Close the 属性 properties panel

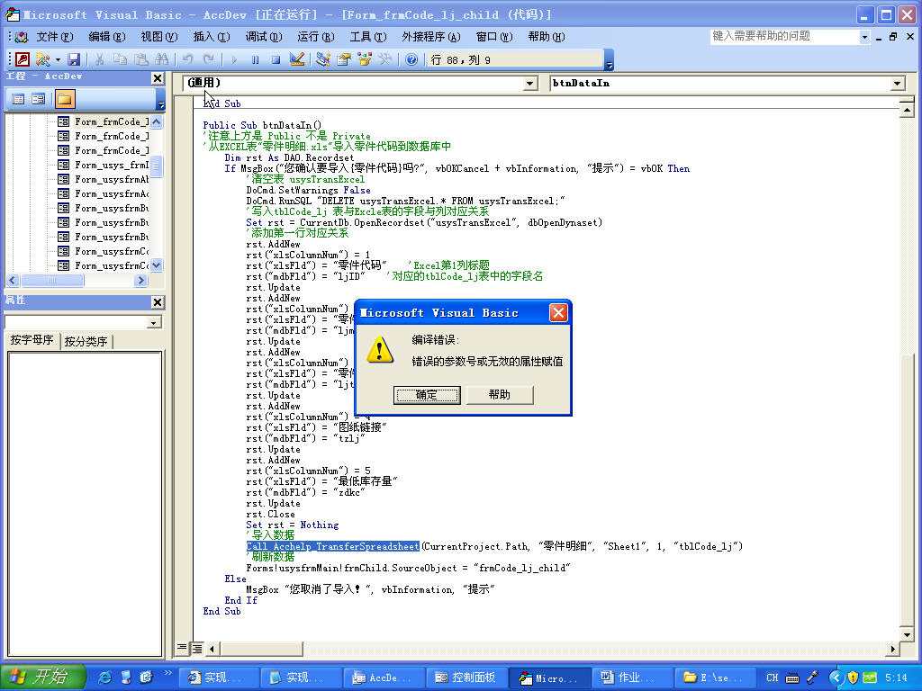click(x=158, y=302)
